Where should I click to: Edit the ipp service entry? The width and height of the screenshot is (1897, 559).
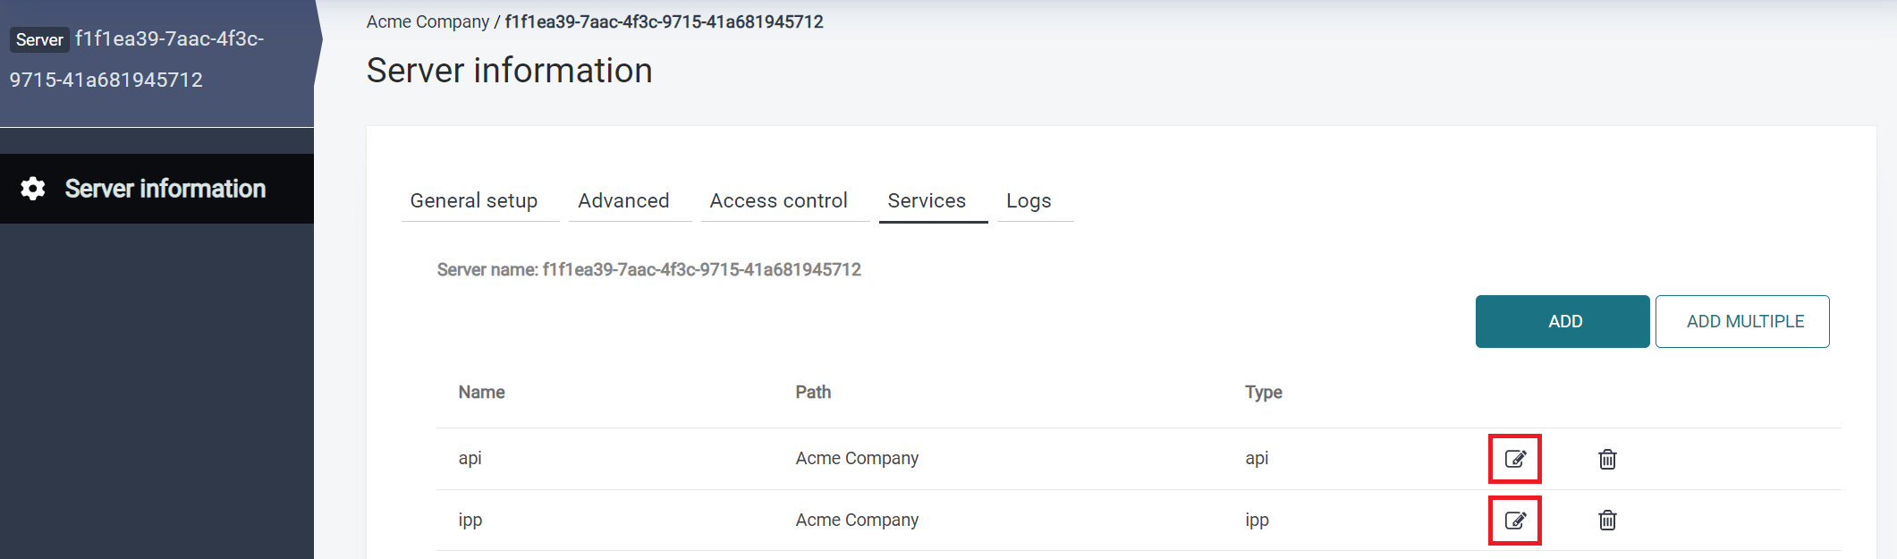[1514, 521]
